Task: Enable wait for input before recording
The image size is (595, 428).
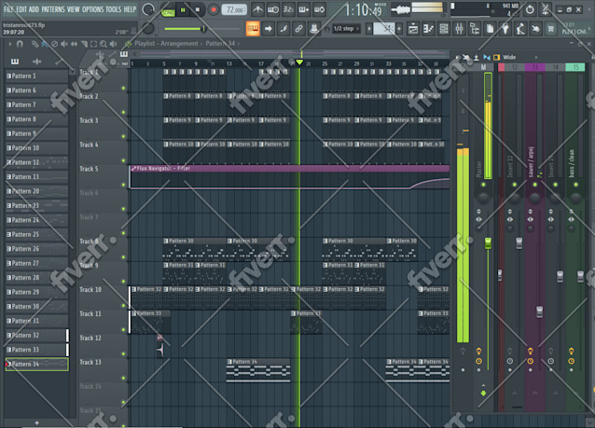Action: coord(273,10)
